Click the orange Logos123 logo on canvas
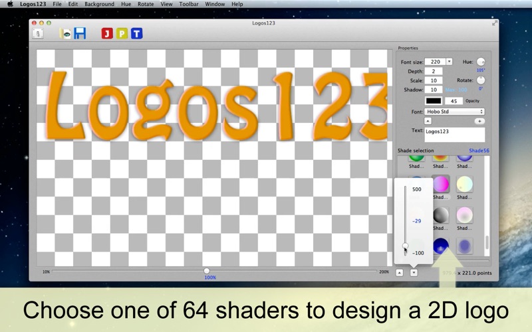Viewport: 532px width, 332px height. pos(217,106)
